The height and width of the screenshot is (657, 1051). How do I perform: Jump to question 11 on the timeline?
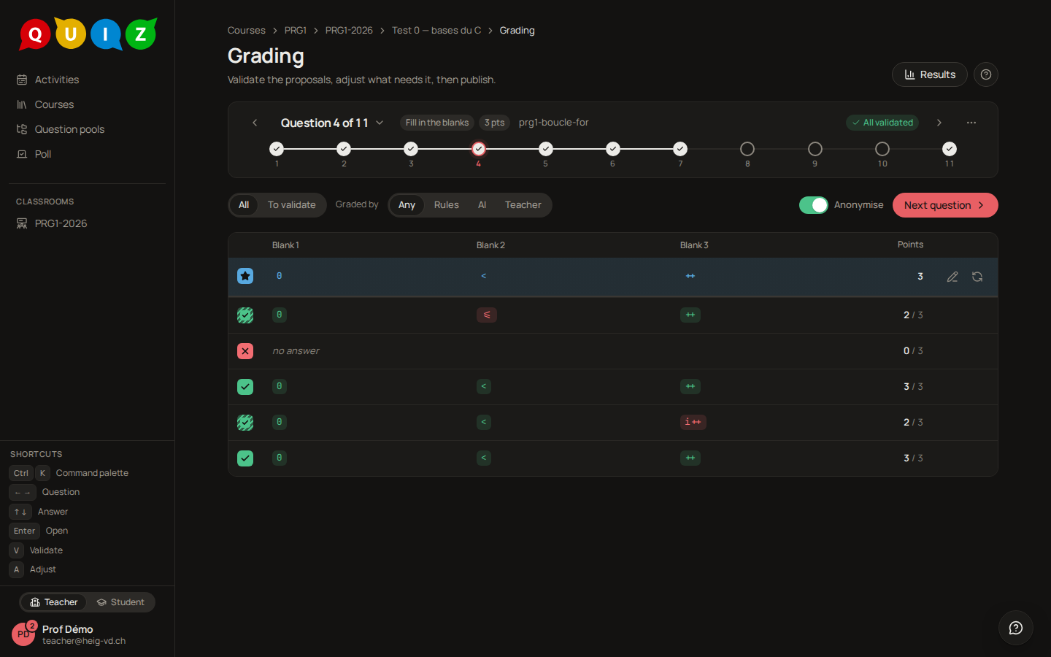pos(950,149)
